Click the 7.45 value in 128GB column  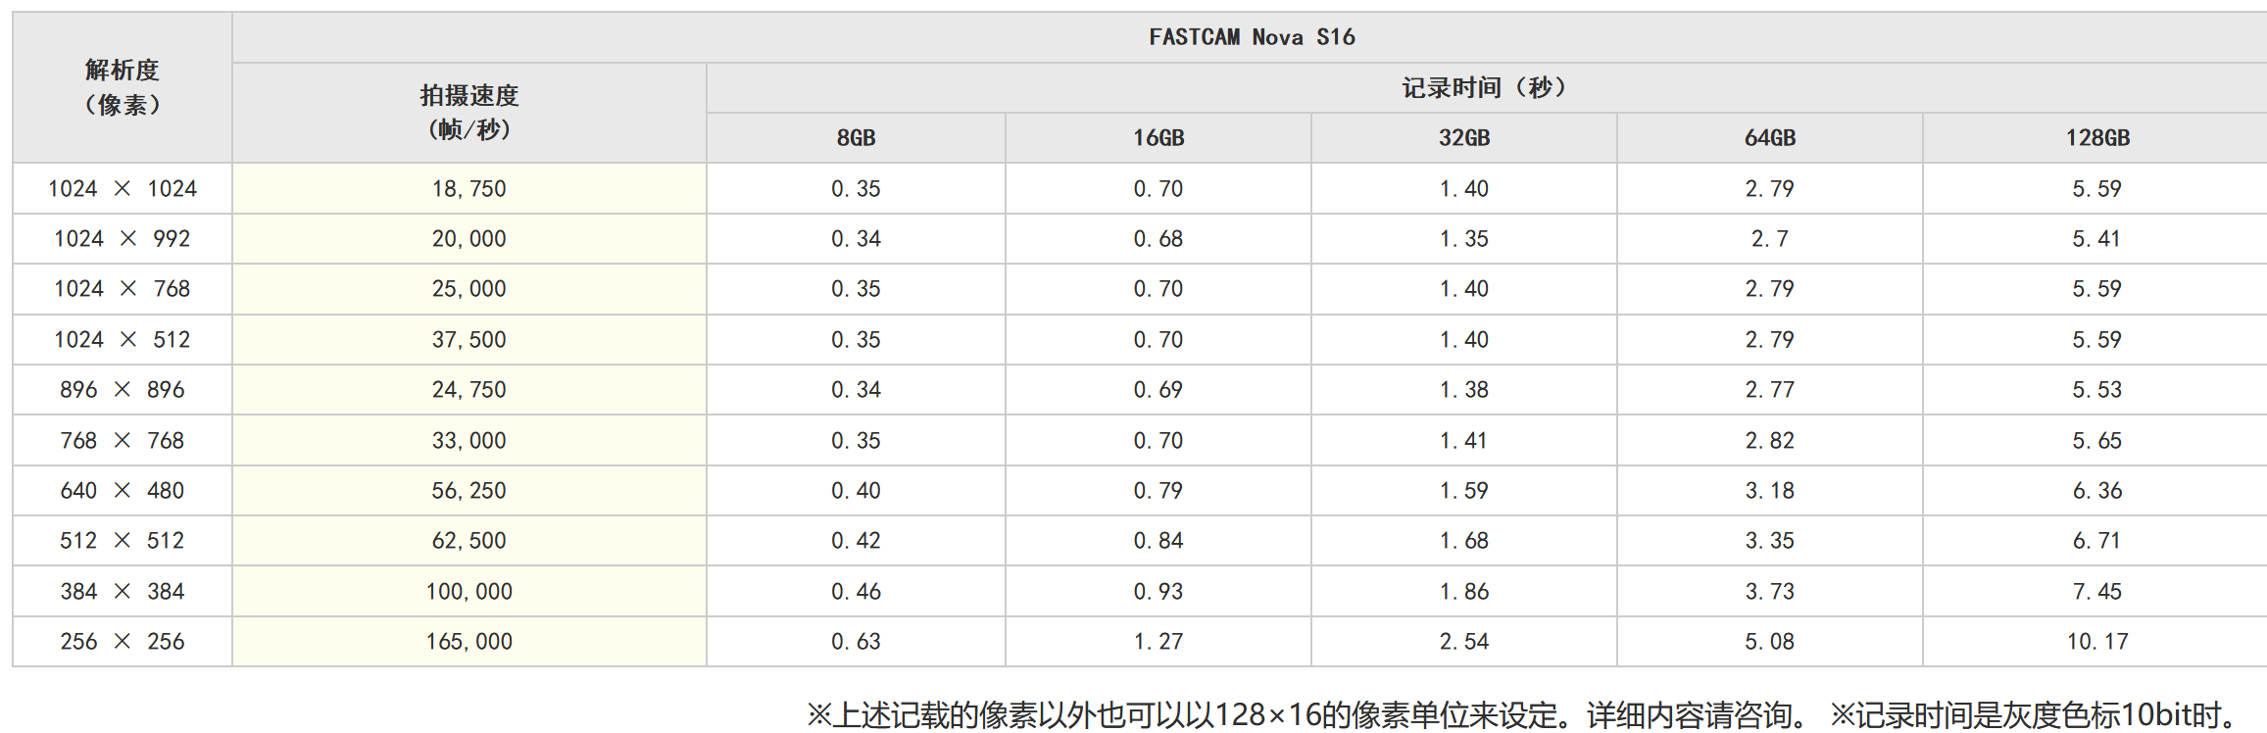[2097, 592]
